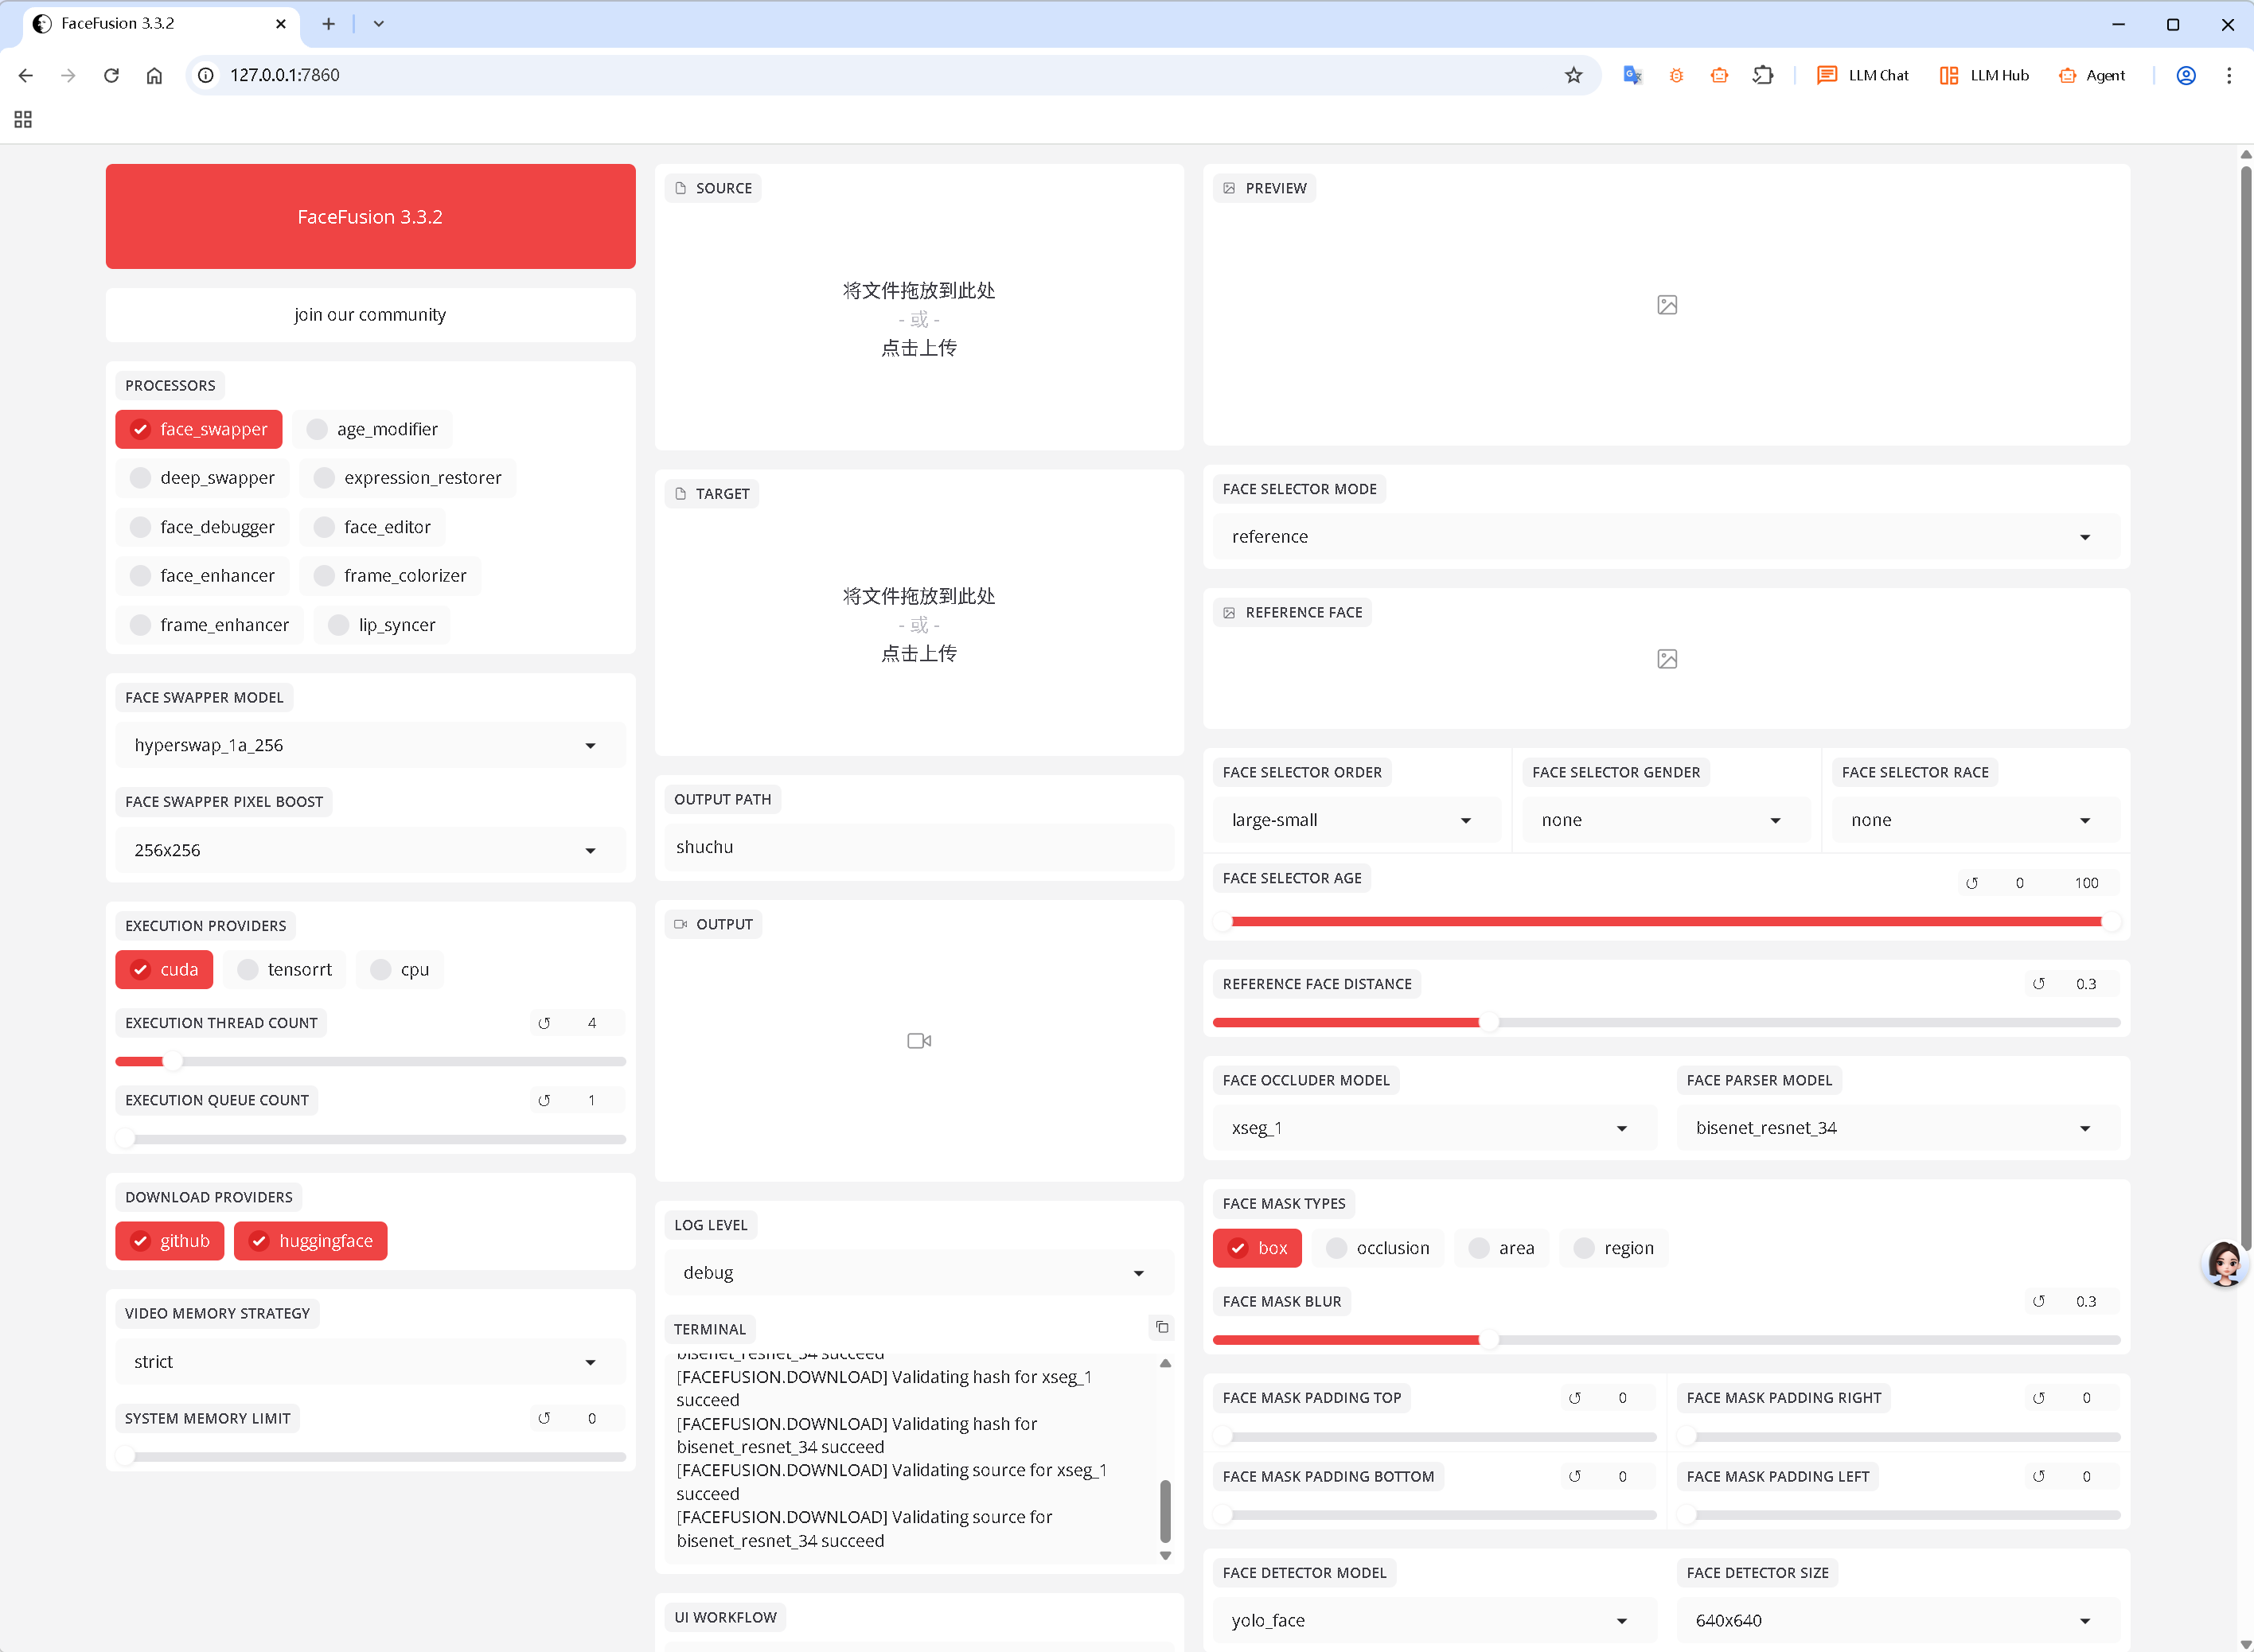Image resolution: width=2254 pixels, height=1652 pixels.
Task: Adjust the face mask blur slider
Action: tap(1666, 1340)
